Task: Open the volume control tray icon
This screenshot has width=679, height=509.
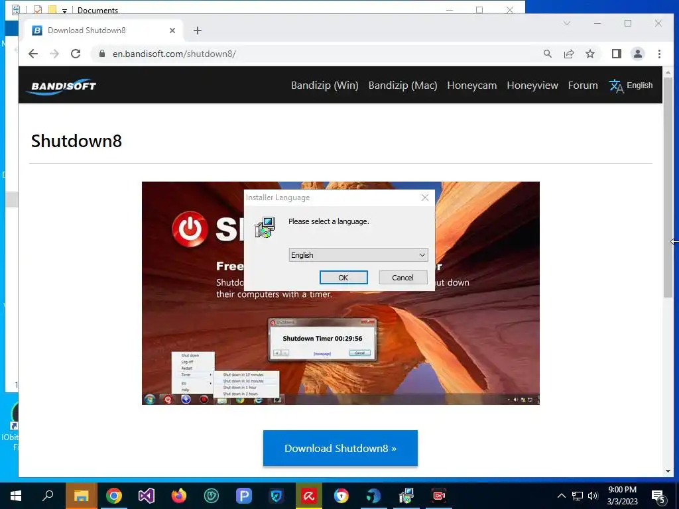Action: pos(593,496)
